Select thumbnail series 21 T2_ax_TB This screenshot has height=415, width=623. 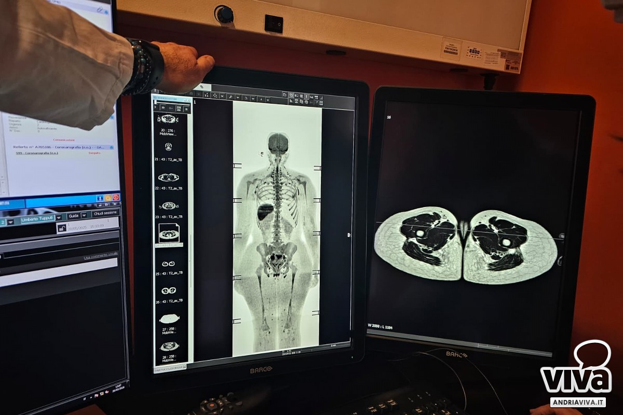[x=168, y=147]
